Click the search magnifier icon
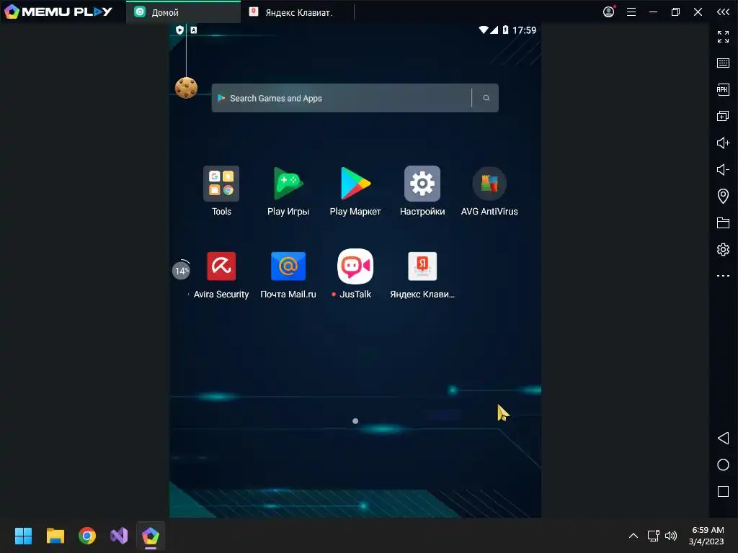 (486, 98)
